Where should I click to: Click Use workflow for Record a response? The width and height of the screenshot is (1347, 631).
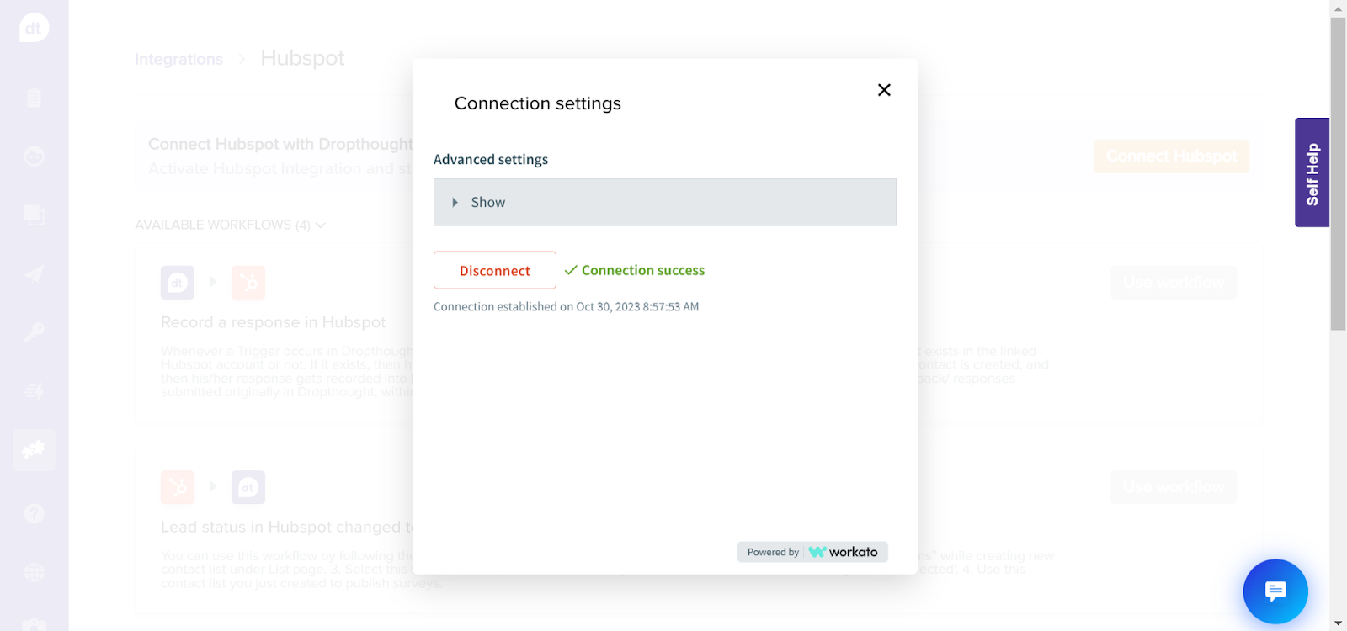[1174, 283]
